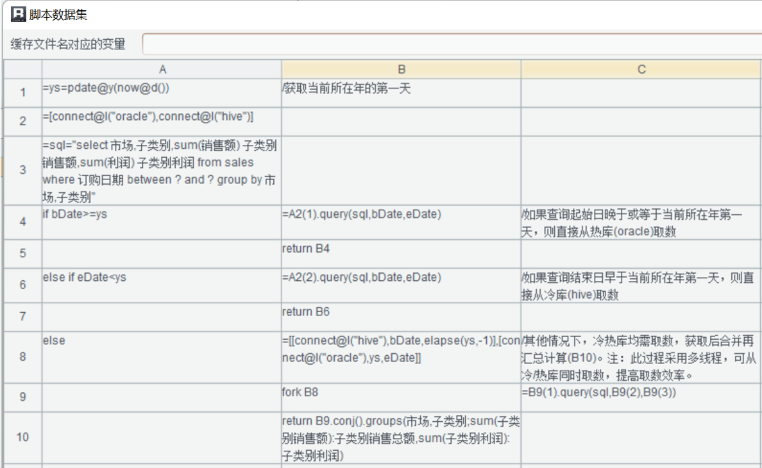The width and height of the screenshot is (762, 468).
Task: Select cell 'return B4'
Action: pyautogui.click(x=401, y=254)
